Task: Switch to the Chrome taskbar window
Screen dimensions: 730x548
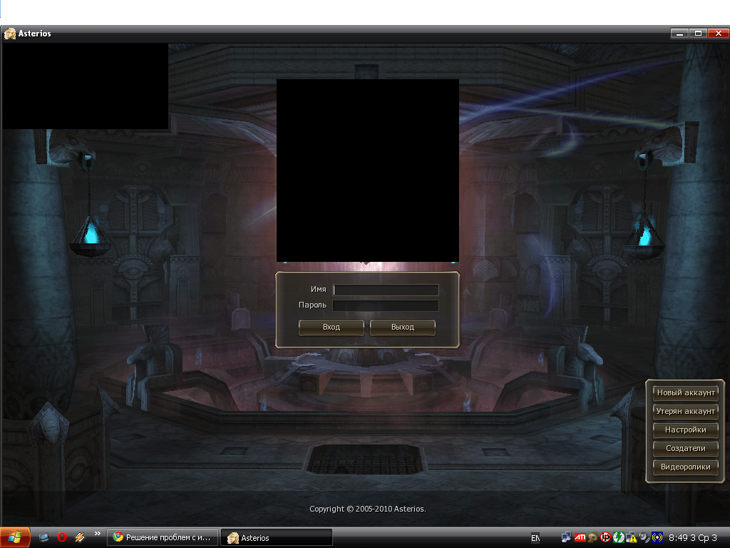Action: point(162,538)
